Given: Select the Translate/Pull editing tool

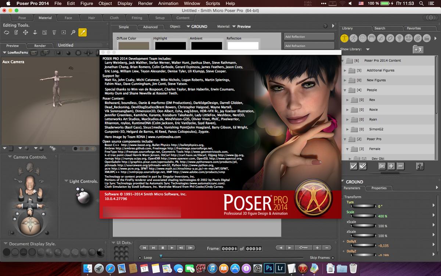Looking at the screenshot, I should (25, 33).
